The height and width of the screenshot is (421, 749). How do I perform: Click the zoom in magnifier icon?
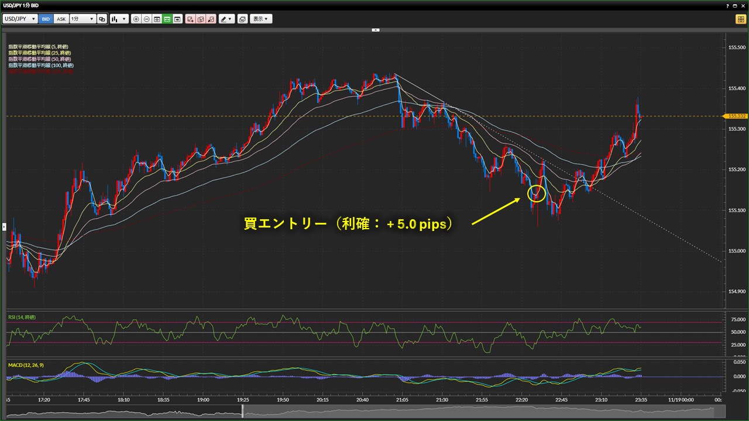tap(136, 19)
